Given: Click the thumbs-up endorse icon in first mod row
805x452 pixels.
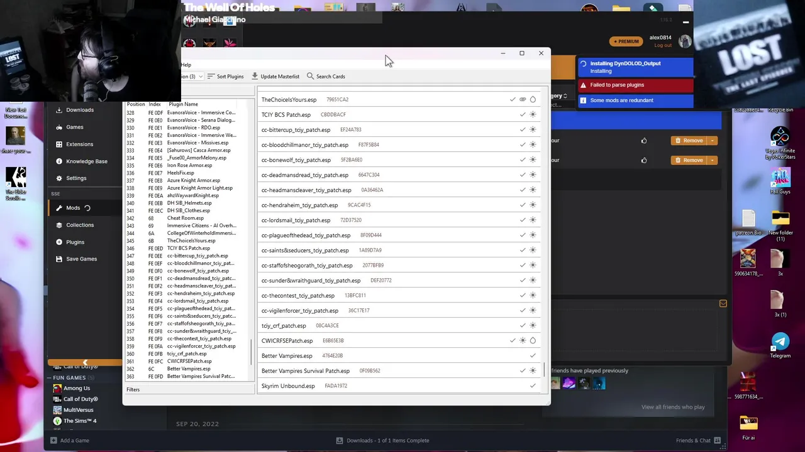Looking at the screenshot, I should point(644,141).
